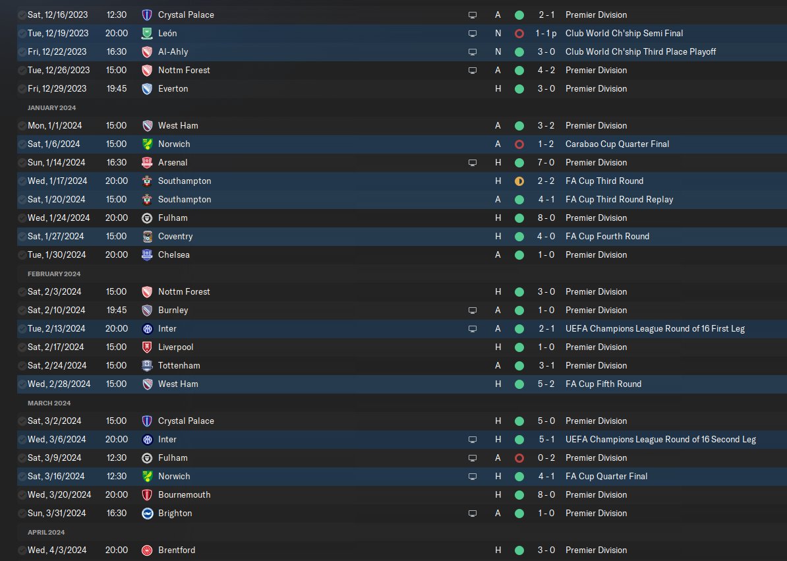Screen dimensions: 787x561
Task: Open the 7 - 0 Arsenal match result
Action: click(x=546, y=163)
